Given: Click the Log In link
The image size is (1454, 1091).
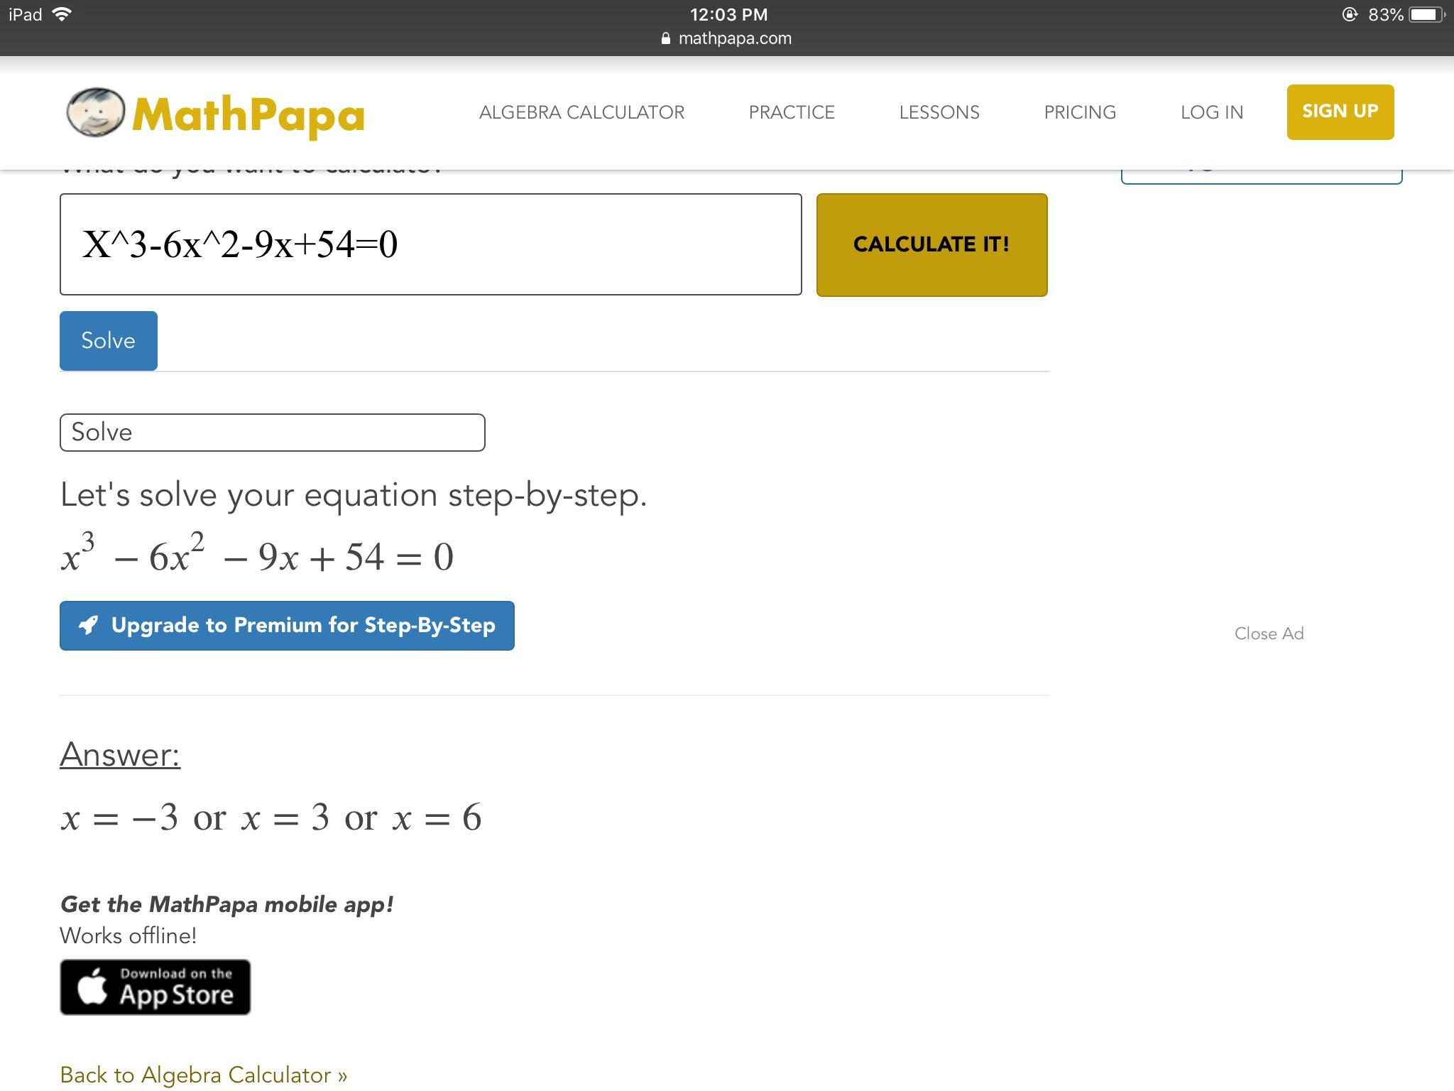Looking at the screenshot, I should 1211,112.
